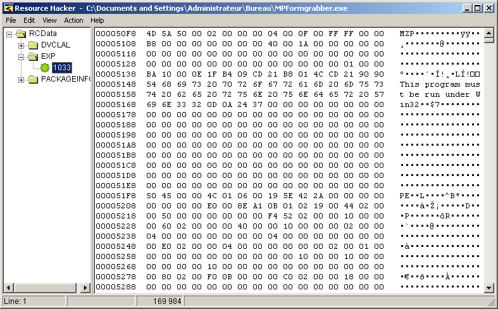Select the PACKAGEINFO folder icon
498x309 pixels.
(x=33, y=80)
